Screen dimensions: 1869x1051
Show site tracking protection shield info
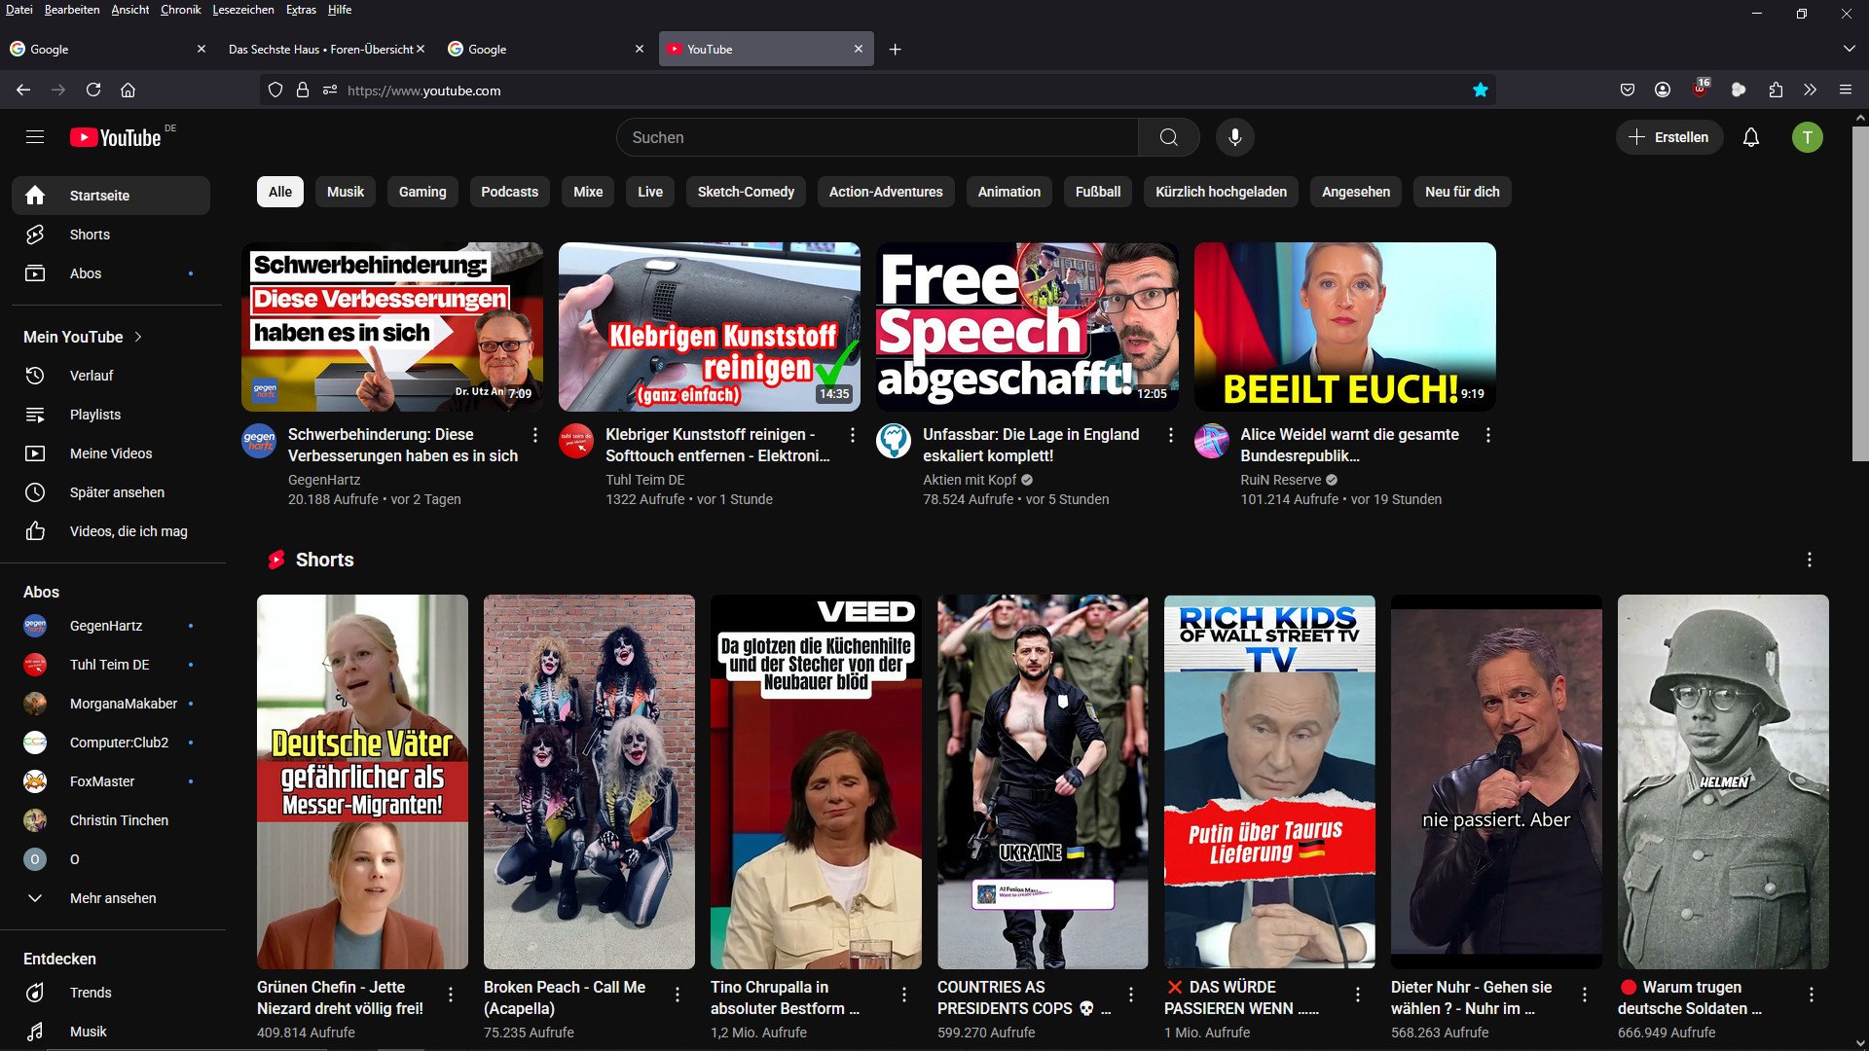tap(275, 90)
